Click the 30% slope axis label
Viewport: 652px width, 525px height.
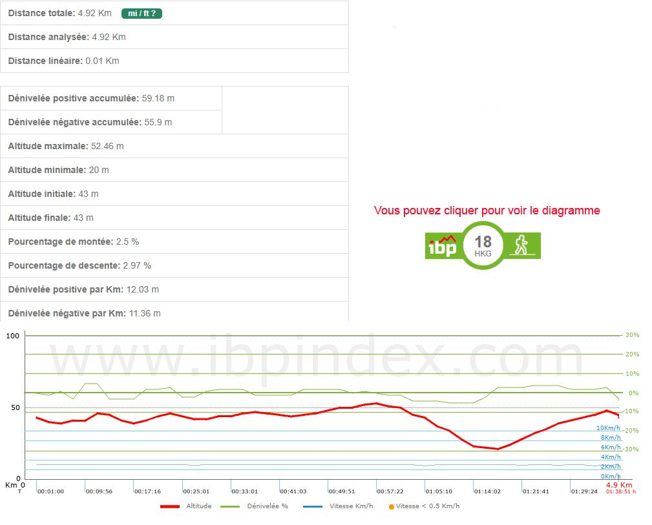[631, 335]
